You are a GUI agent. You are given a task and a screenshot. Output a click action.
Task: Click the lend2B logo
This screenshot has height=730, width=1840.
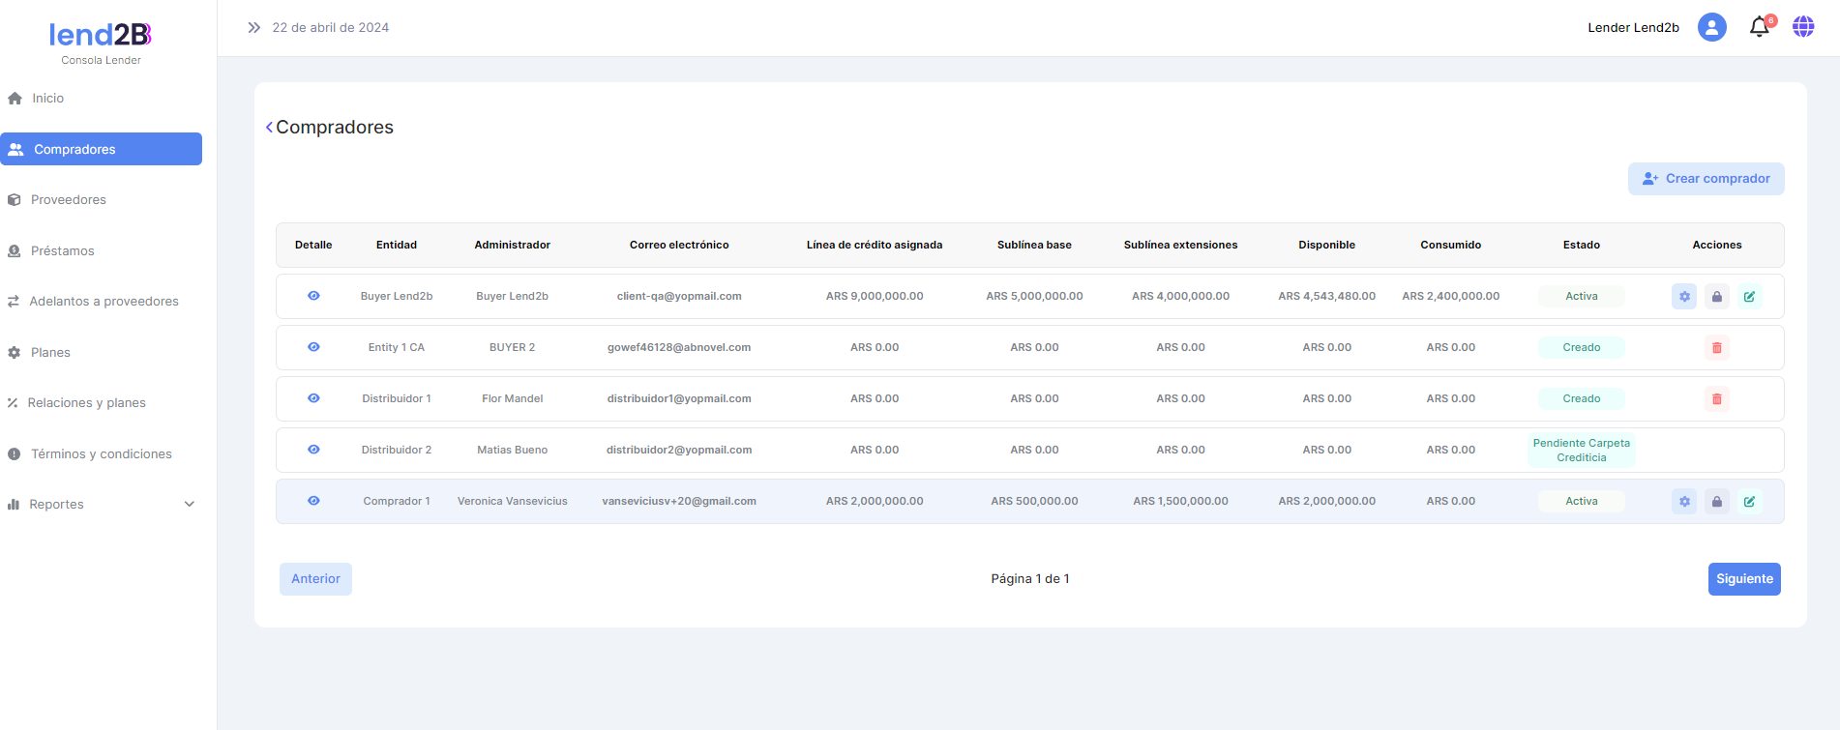[101, 36]
